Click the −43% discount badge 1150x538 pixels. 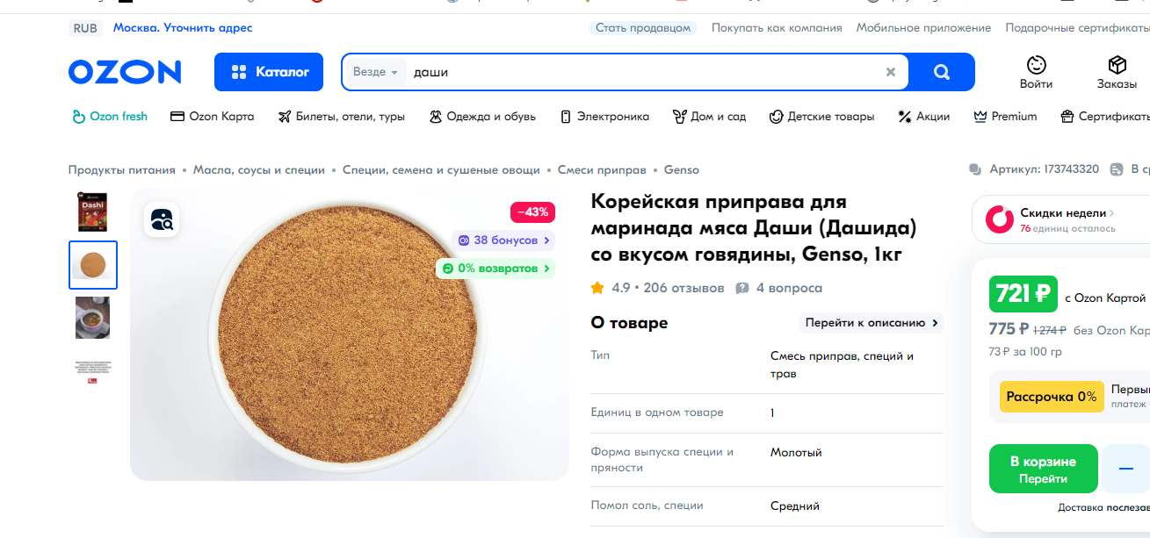[x=532, y=212]
